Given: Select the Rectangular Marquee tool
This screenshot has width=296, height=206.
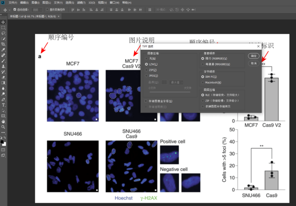Looking at the screenshot, I should [3, 27].
